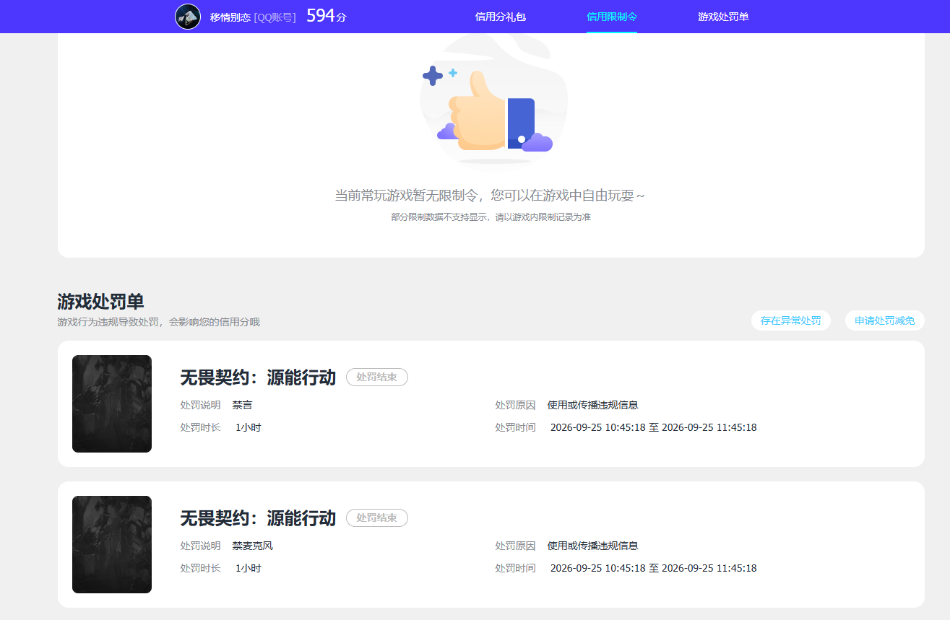Click the 游戏处罚单 section heading
This screenshot has height=620, width=950.
[x=100, y=302]
